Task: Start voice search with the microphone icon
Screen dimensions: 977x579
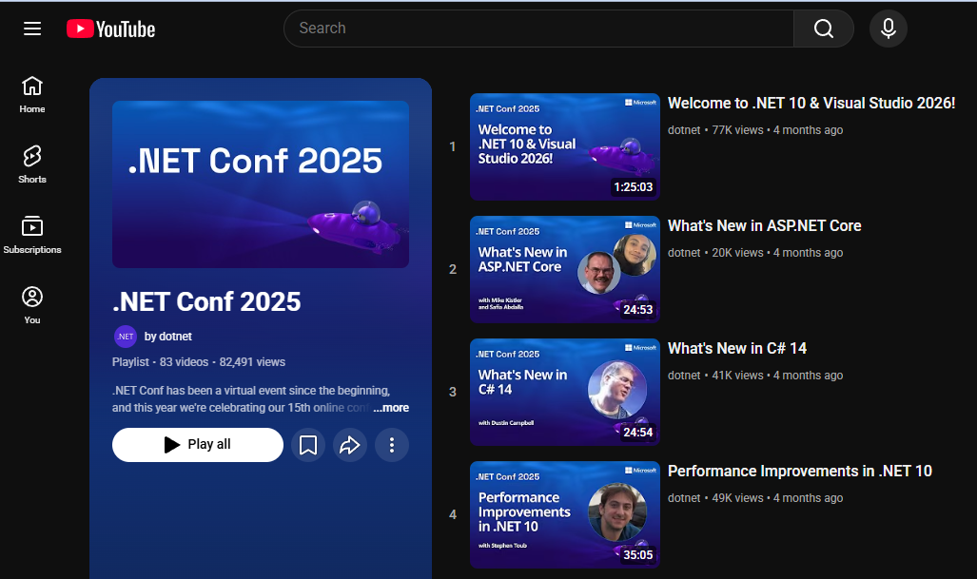Action: (x=887, y=29)
